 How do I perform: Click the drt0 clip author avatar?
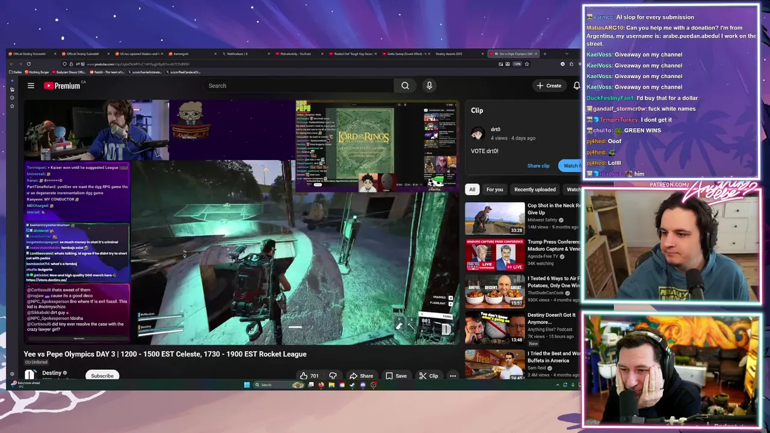tap(478, 134)
